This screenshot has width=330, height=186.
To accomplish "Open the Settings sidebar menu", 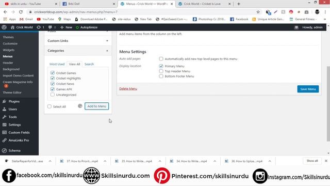I will point(14,125).
